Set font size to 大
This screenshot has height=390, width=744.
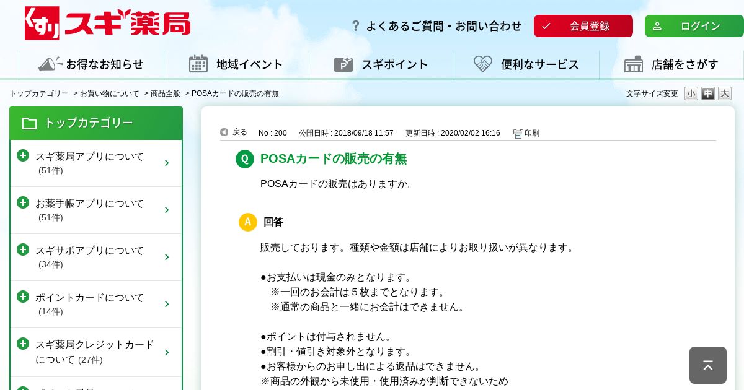click(725, 93)
